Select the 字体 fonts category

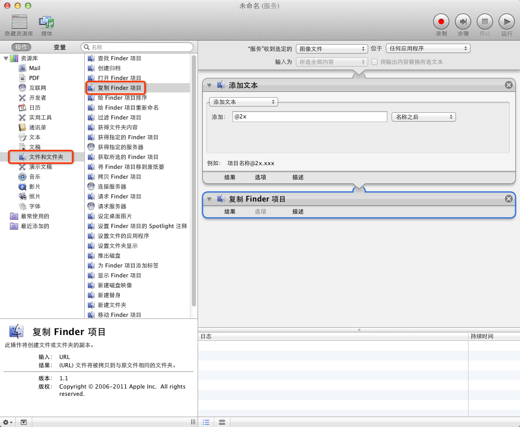point(35,206)
